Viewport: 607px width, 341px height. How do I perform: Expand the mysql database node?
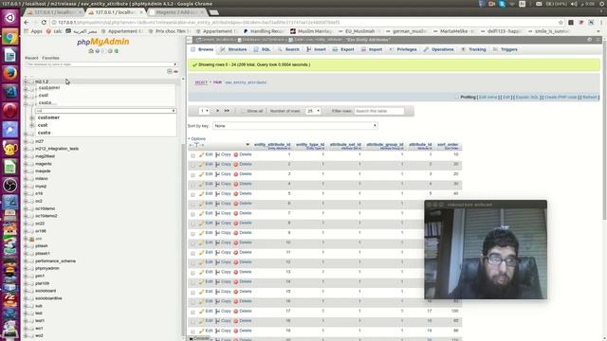point(26,187)
